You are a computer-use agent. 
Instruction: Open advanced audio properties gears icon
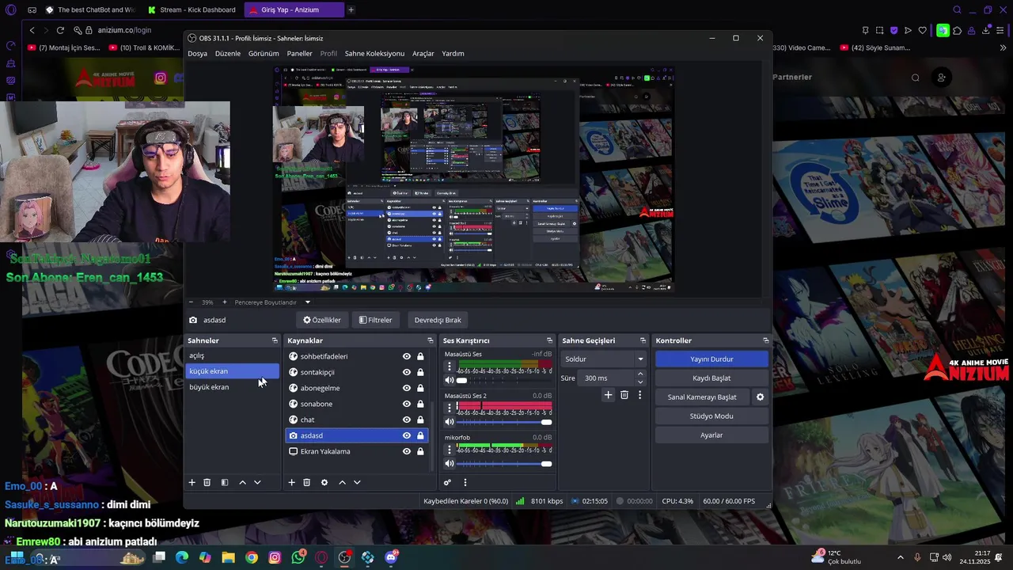447,482
